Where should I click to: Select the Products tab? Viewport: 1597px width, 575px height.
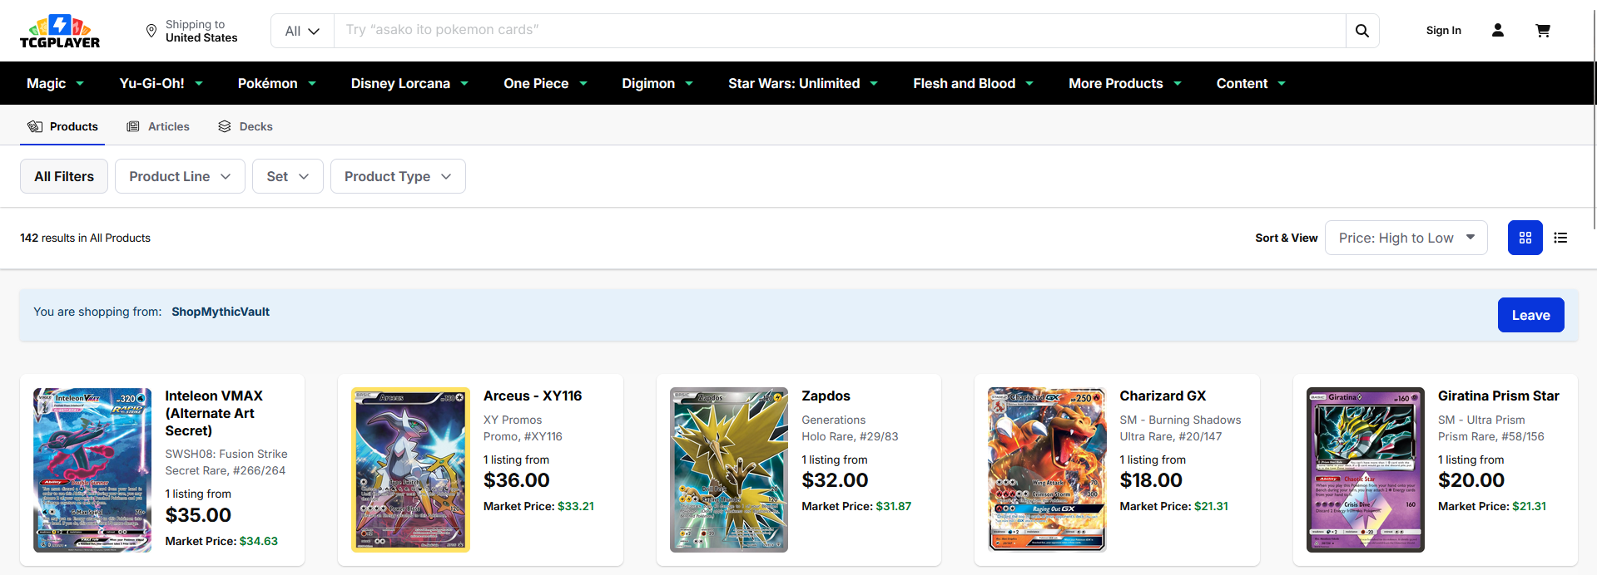click(x=63, y=126)
